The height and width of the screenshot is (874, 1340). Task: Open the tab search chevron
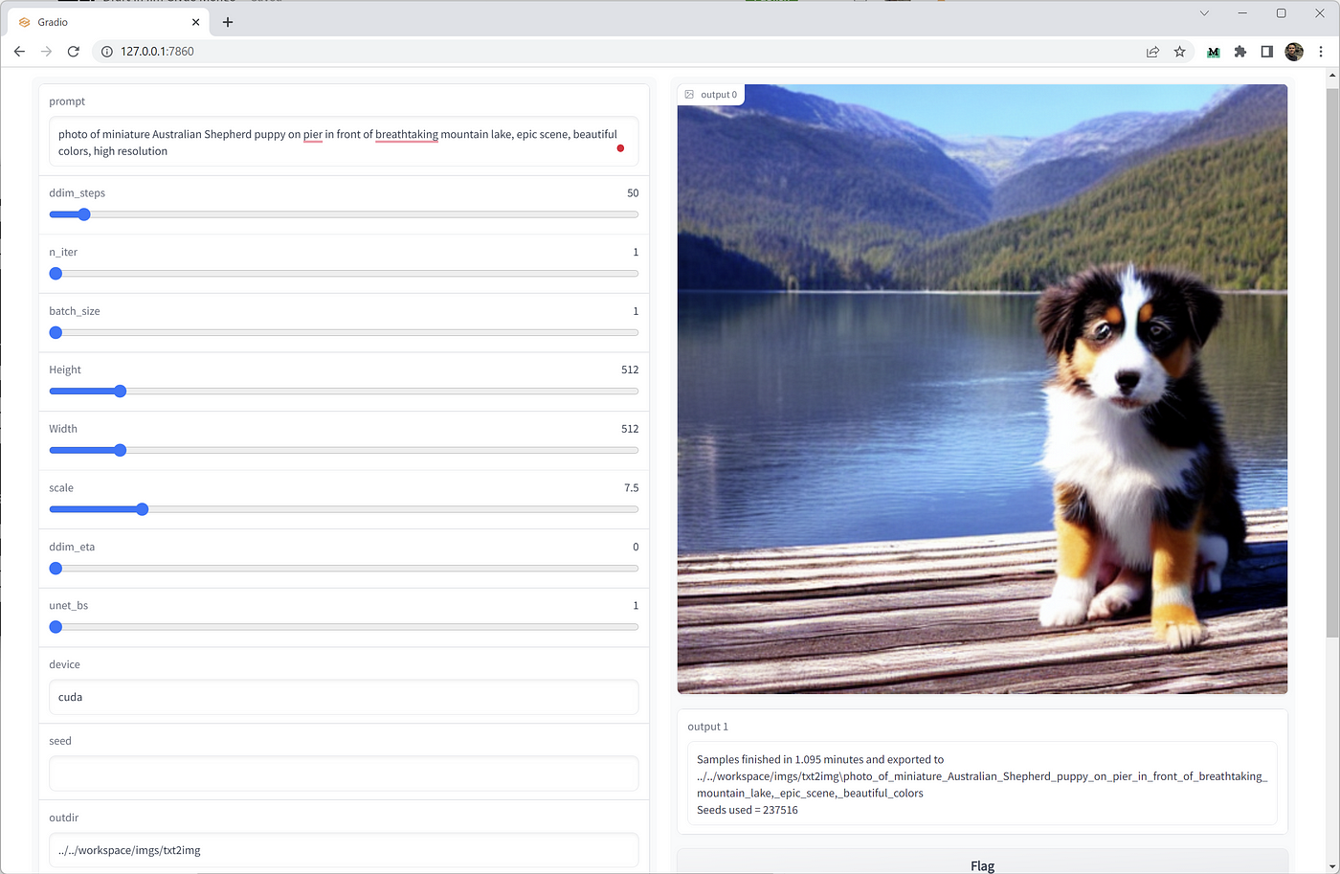pos(1204,13)
